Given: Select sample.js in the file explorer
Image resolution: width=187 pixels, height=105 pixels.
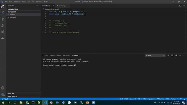Looking at the screenshot, I should click(23, 17).
